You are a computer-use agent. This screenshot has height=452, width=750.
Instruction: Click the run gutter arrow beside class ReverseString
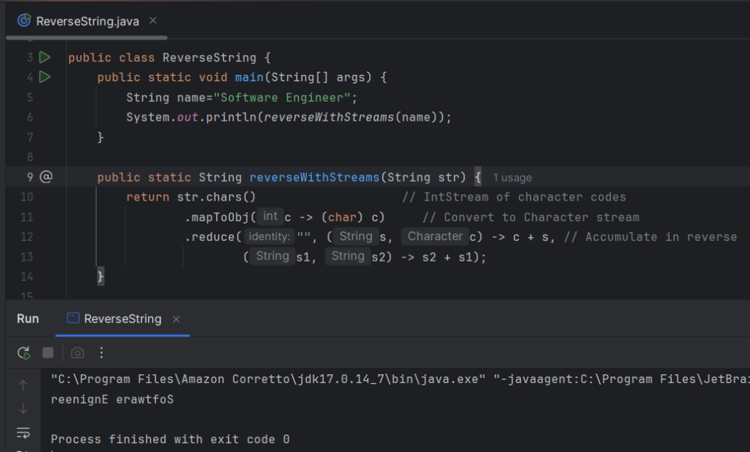(x=45, y=57)
